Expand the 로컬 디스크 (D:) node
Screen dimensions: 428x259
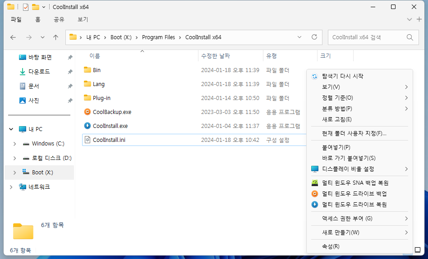click(x=15, y=158)
